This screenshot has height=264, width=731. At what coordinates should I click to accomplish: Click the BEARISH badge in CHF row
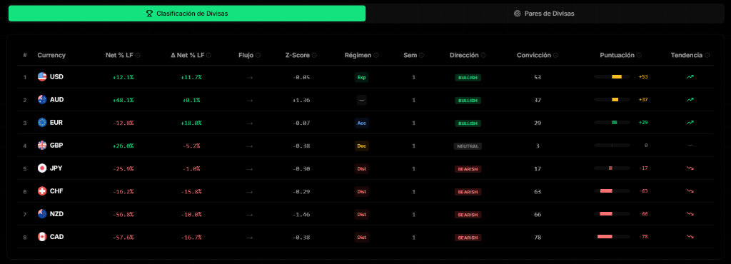point(468,191)
